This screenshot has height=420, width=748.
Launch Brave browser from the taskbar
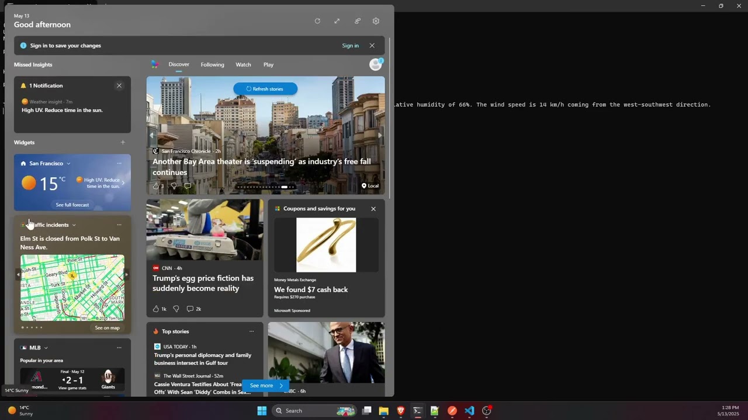pos(400,411)
